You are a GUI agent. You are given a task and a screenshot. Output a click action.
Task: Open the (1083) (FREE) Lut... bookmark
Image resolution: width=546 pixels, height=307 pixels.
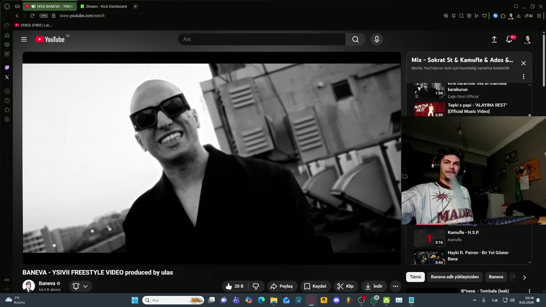(33, 25)
